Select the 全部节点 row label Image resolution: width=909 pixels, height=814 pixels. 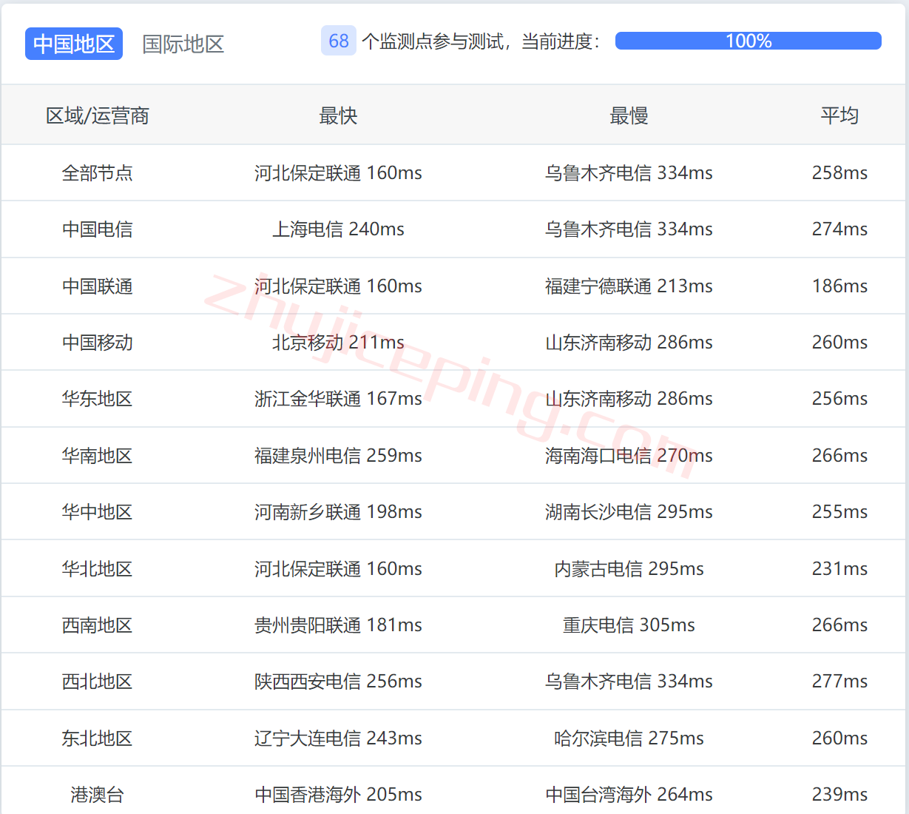coord(98,172)
